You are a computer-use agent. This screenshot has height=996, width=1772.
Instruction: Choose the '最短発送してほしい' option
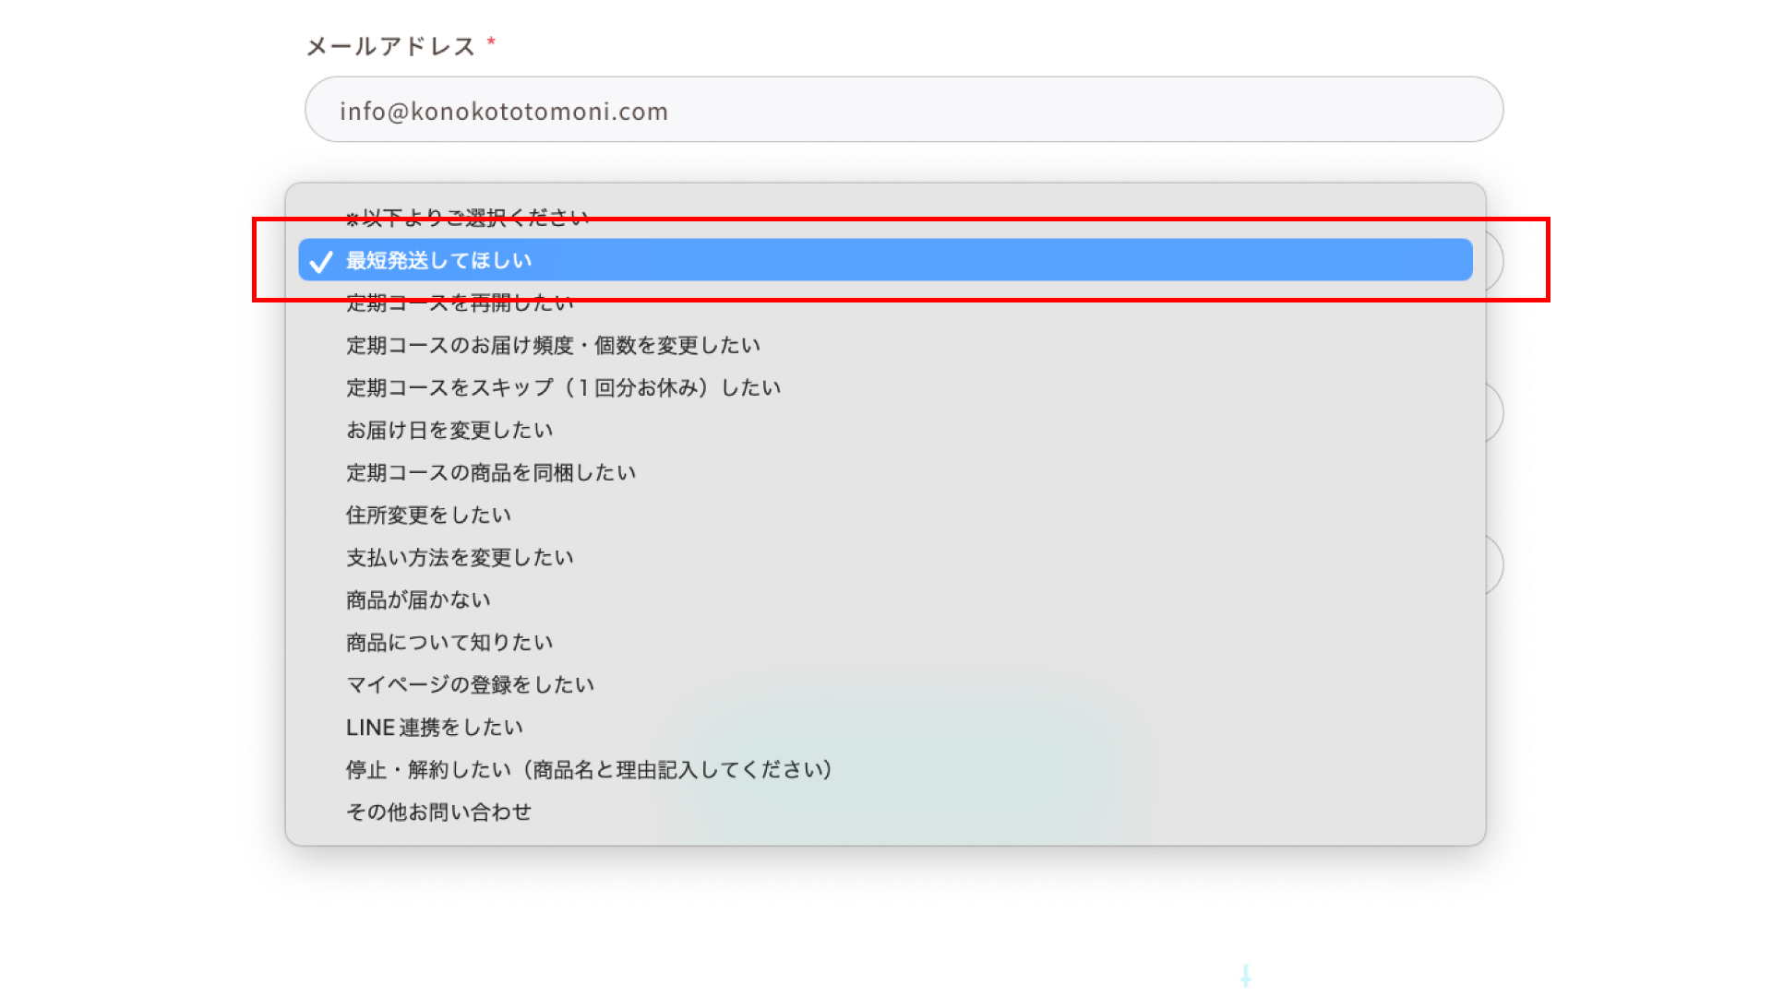tap(885, 260)
